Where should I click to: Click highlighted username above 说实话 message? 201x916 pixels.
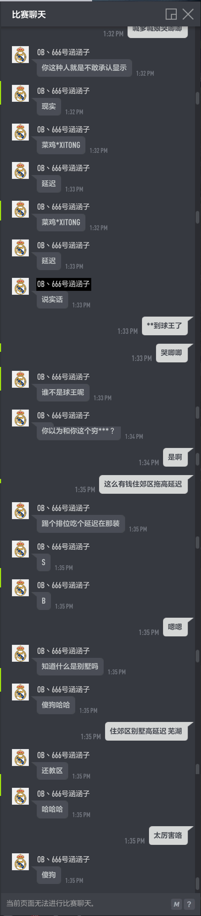pos(64,284)
